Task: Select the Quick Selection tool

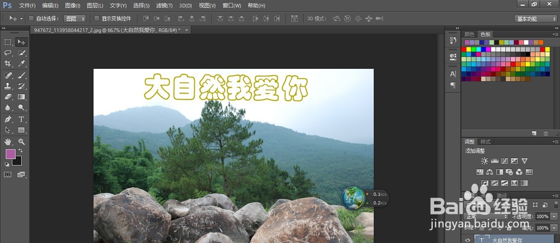Action: pyautogui.click(x=21, y=53)
